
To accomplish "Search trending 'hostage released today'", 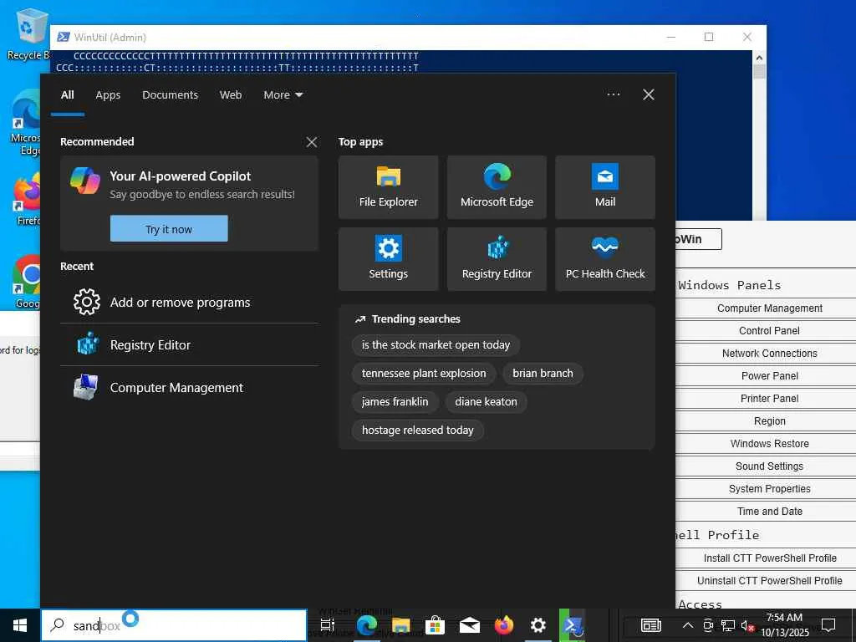I will (418, 431).
